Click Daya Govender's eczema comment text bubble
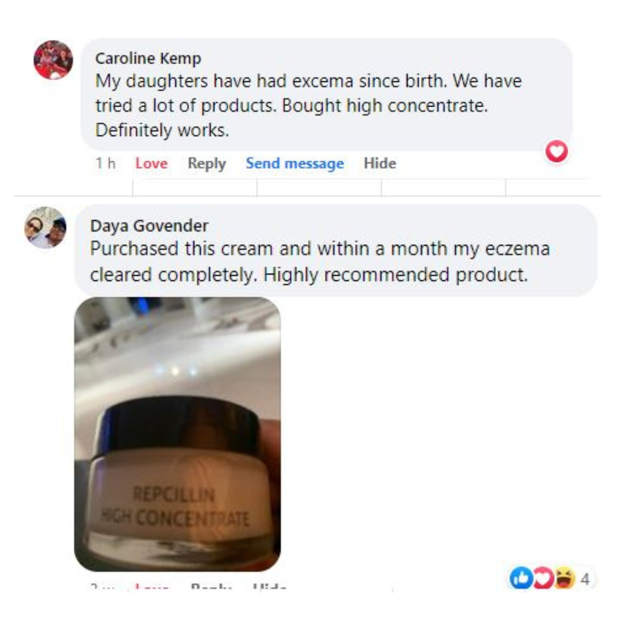This screenshot has height=636, width=636. 336,250
